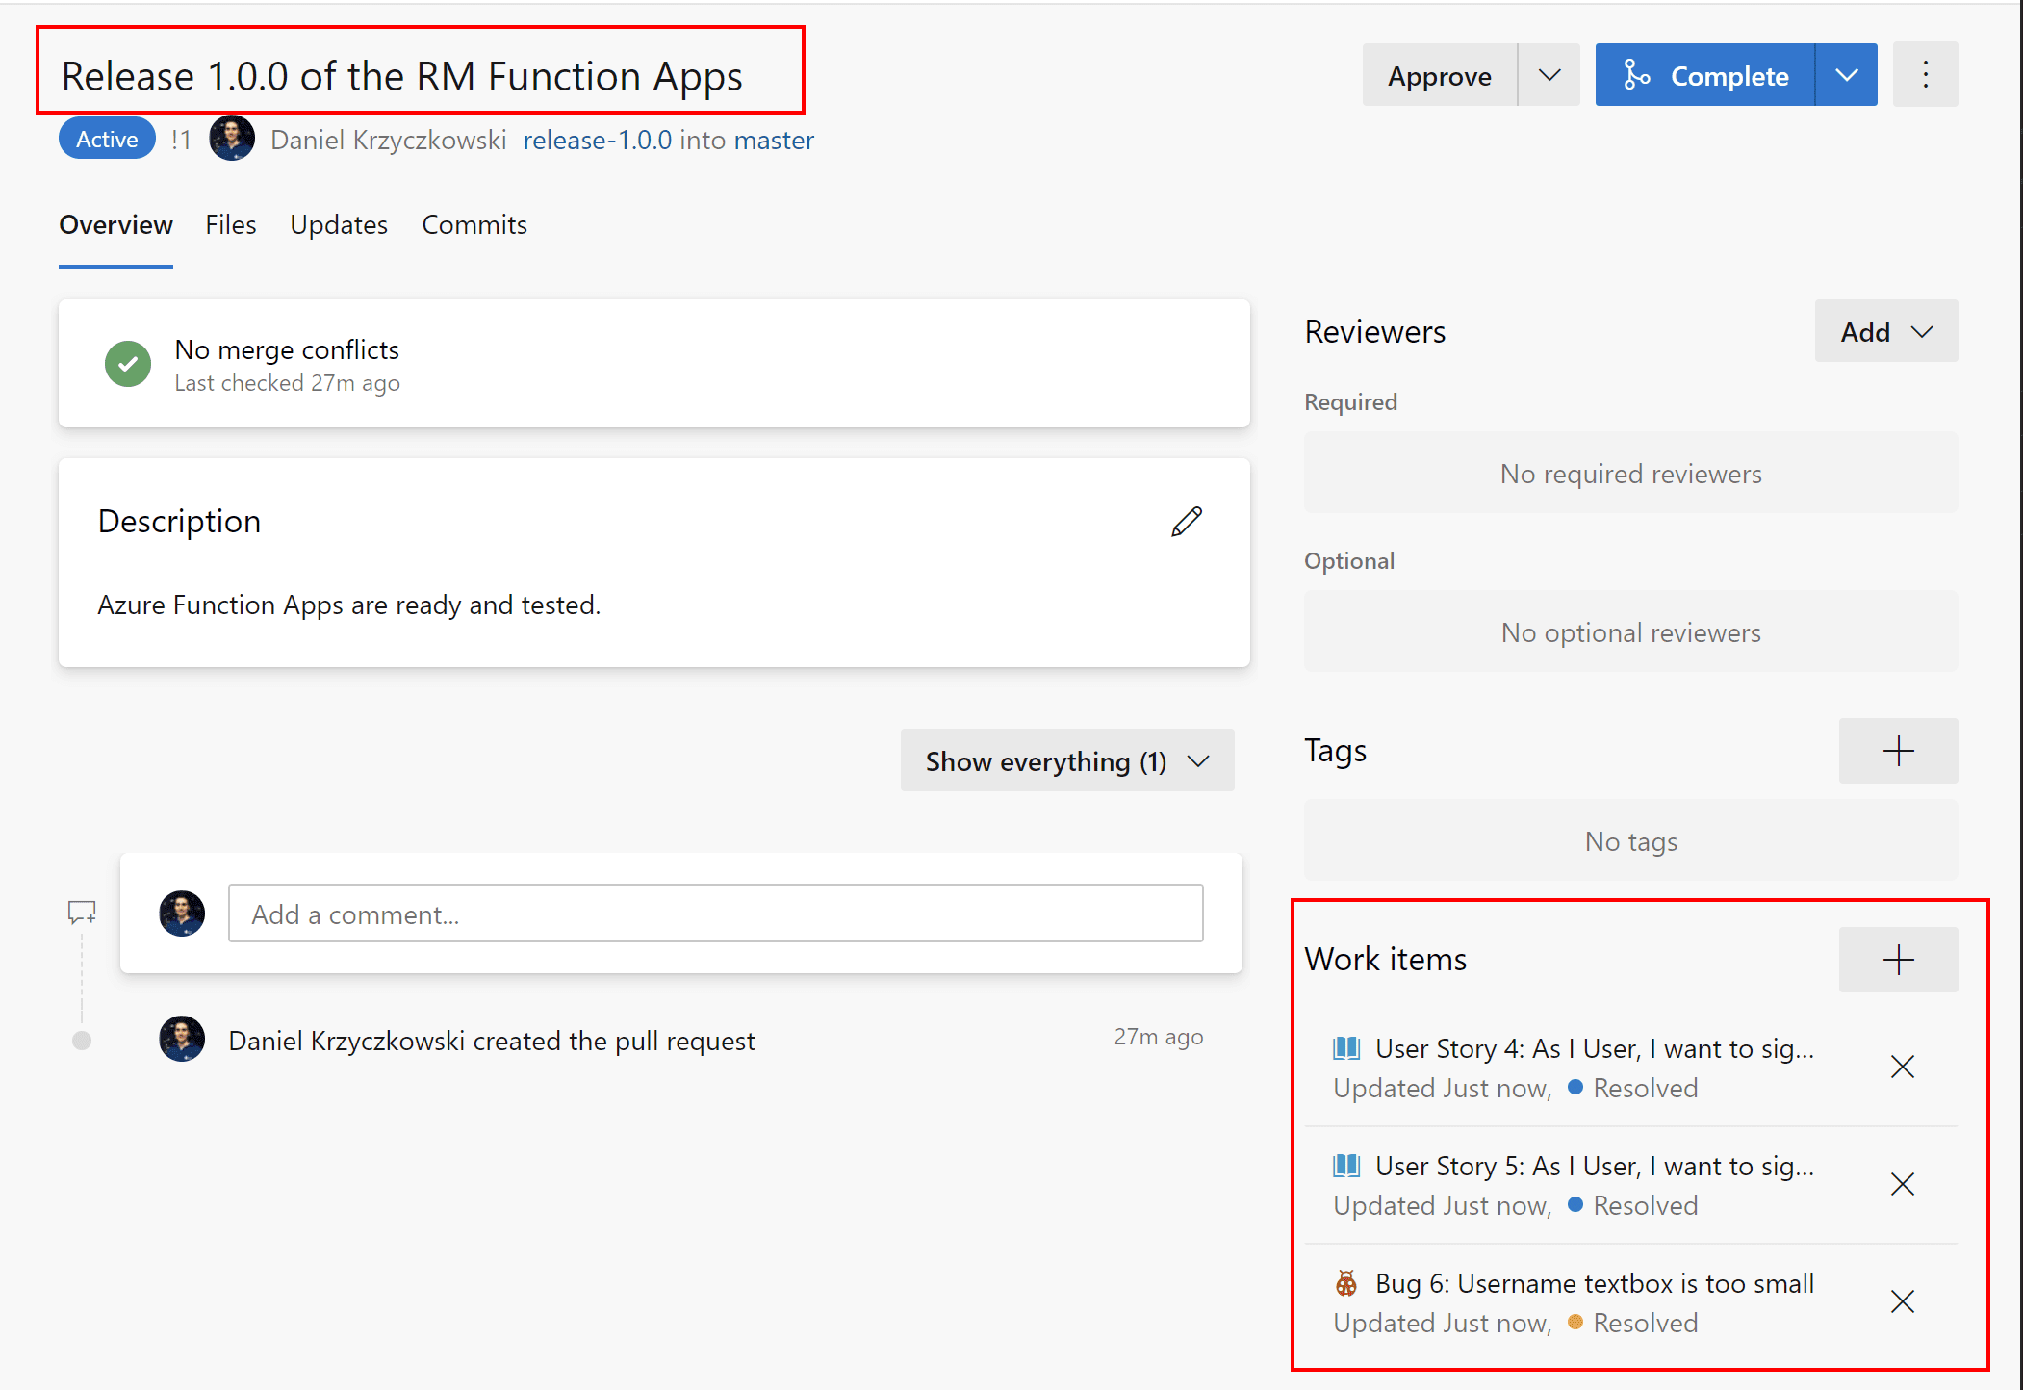Screen dimensions: 2023x1390
Task: Click the comment bubble icon in the timeline
Action: [x=81, y=911]
